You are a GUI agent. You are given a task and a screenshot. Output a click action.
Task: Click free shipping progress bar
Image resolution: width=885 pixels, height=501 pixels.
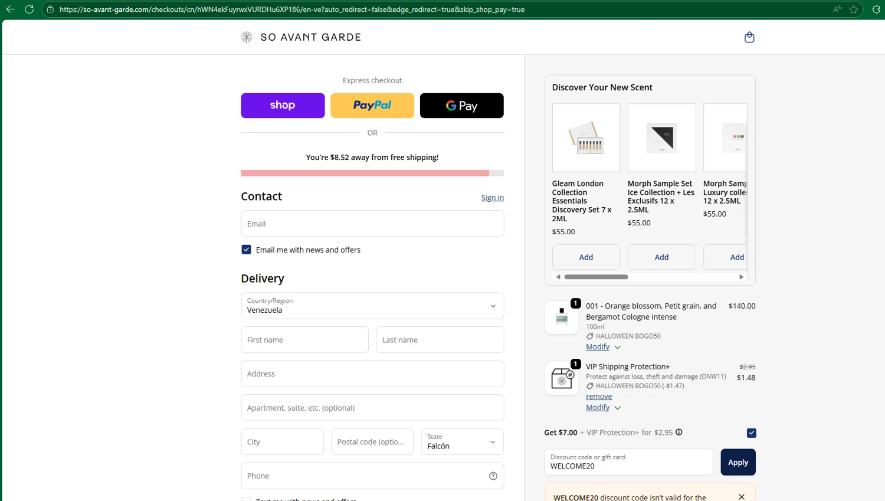tap(372, 173)
